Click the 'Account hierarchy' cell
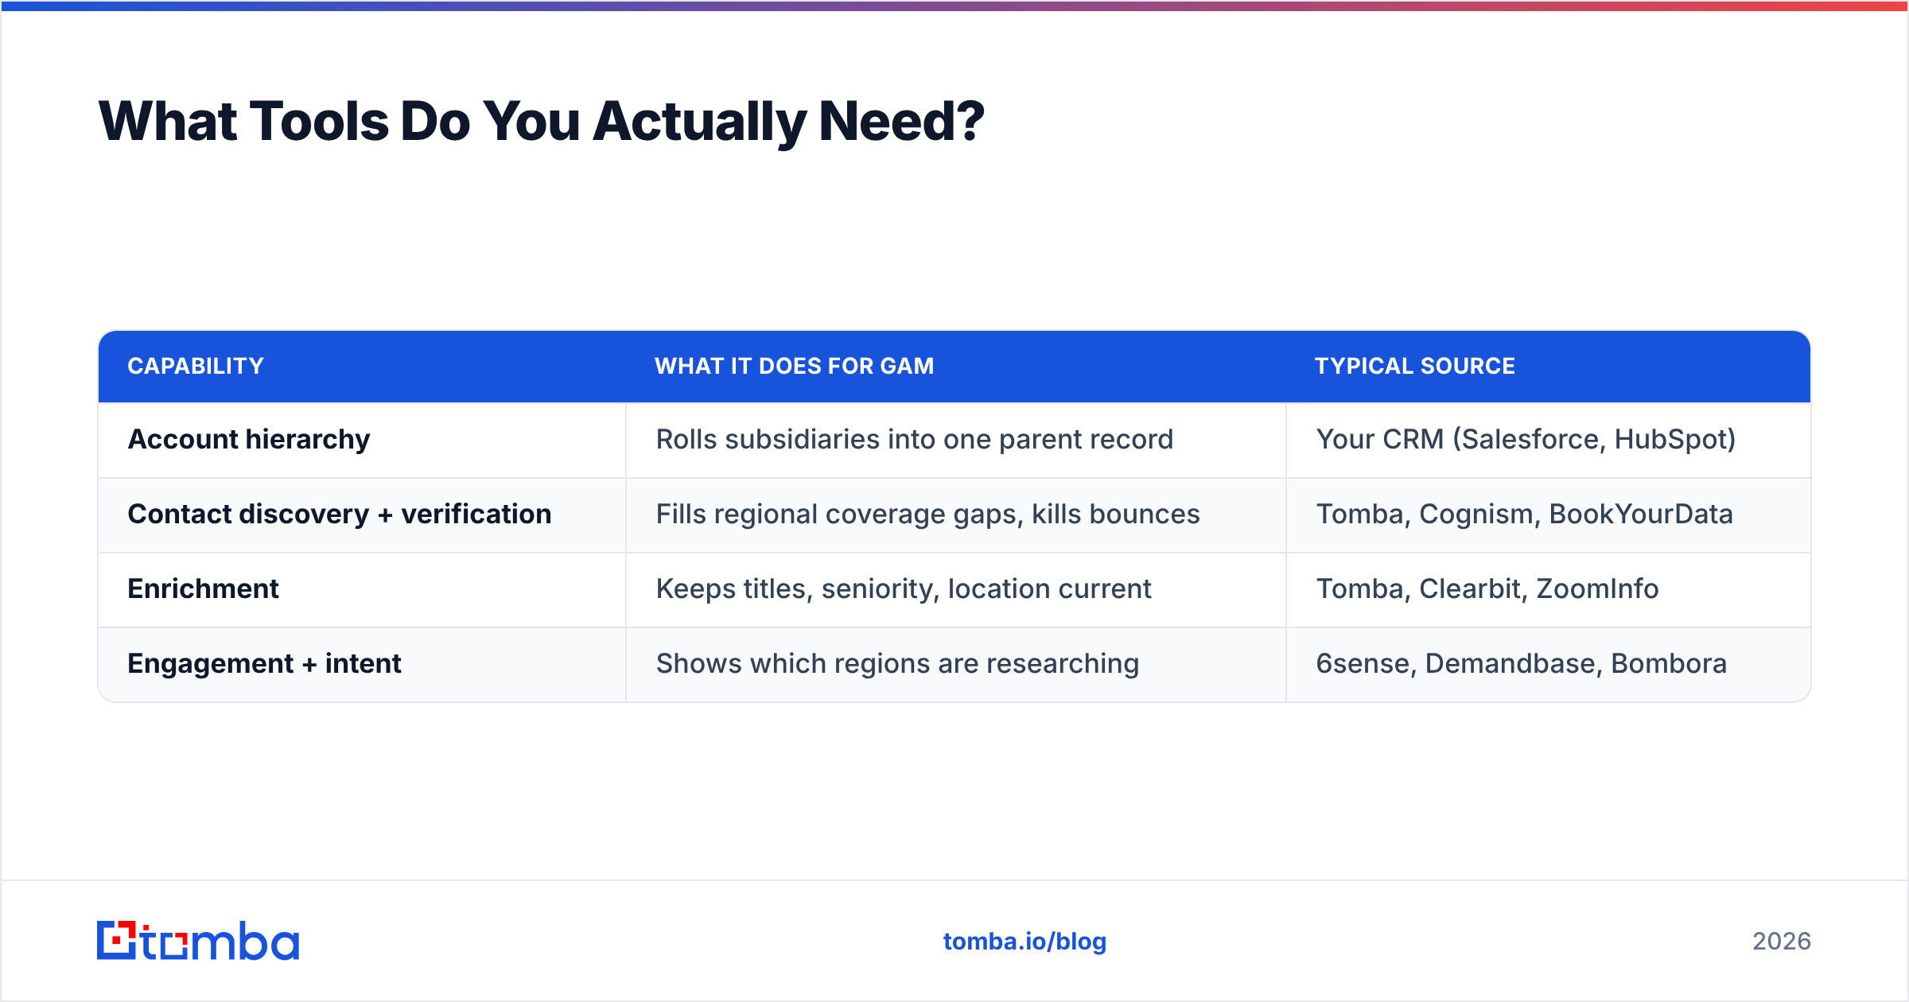The height and width of the screenshot is (1002, 1909). [x=362, y=440]
